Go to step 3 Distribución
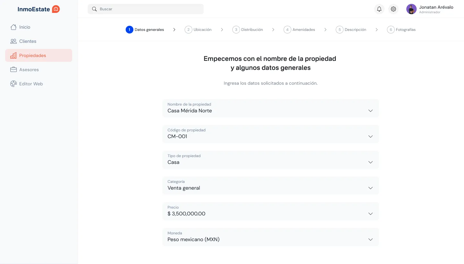The height and width of the screenshot is (264, 464). tap(247, 30)
